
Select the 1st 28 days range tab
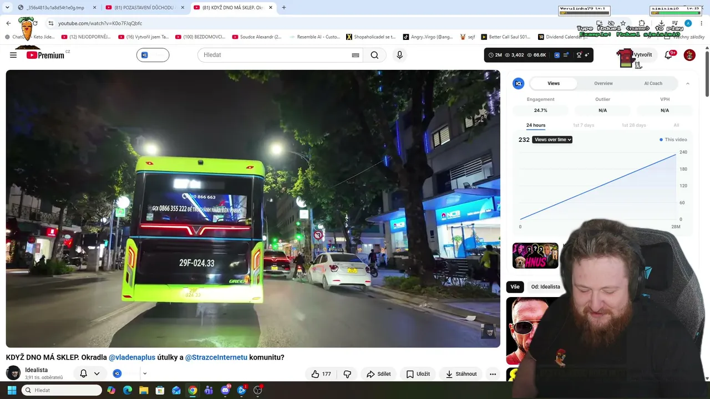click(x=633, y=125)
